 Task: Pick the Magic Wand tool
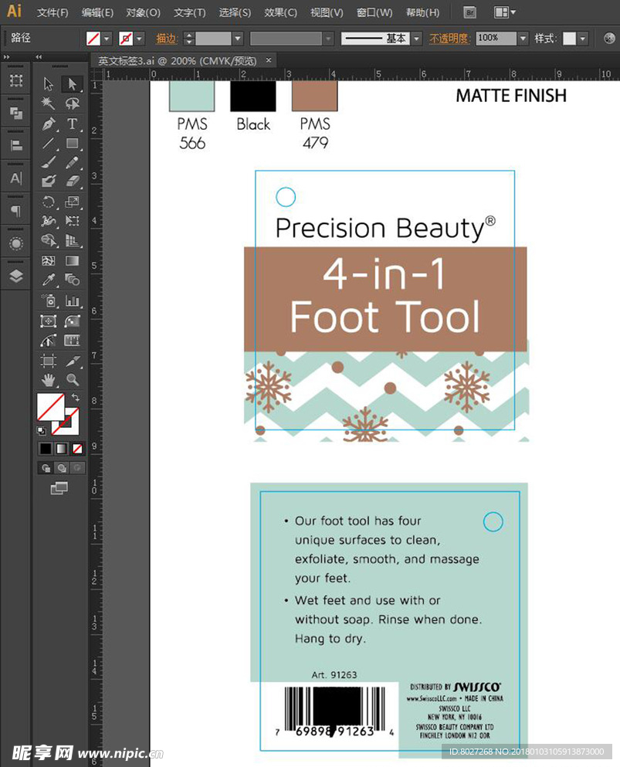tap(48, 104)
